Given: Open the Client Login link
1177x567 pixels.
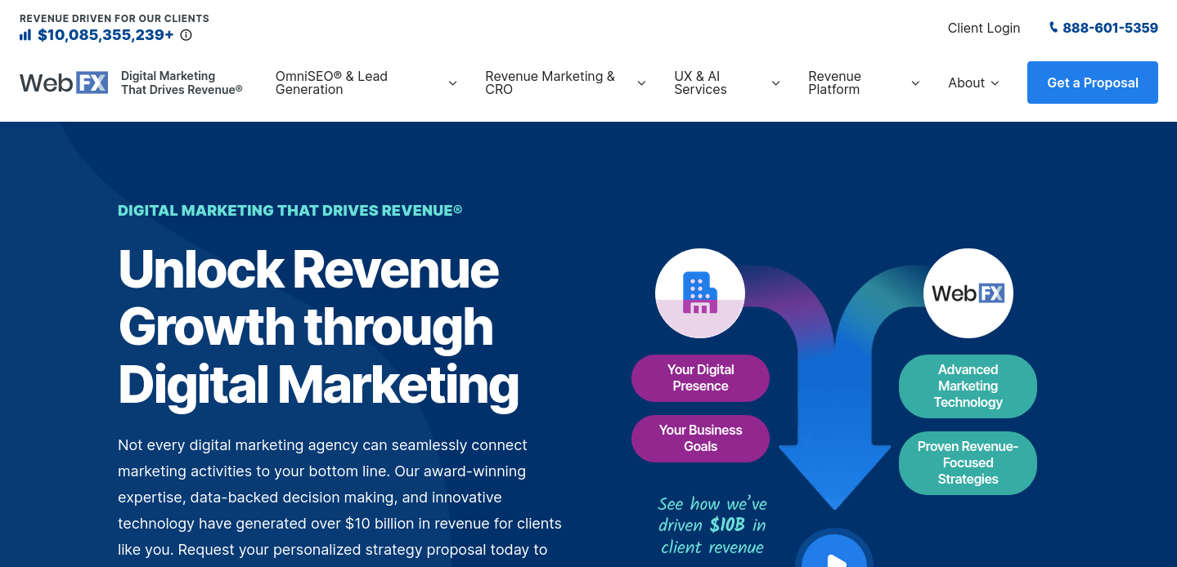Looking at the screenshot, I should coord(983,28).
